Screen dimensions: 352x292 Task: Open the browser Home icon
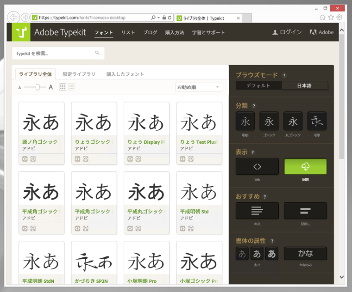click(x=323, y=17)
